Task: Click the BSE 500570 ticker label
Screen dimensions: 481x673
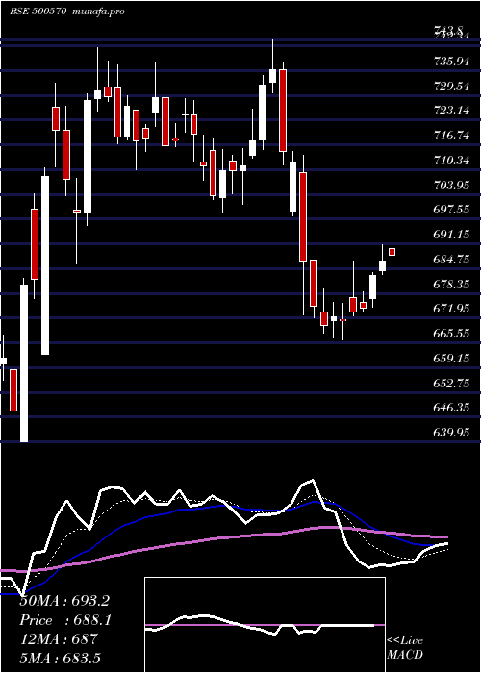Action: [x=38, y=12]
